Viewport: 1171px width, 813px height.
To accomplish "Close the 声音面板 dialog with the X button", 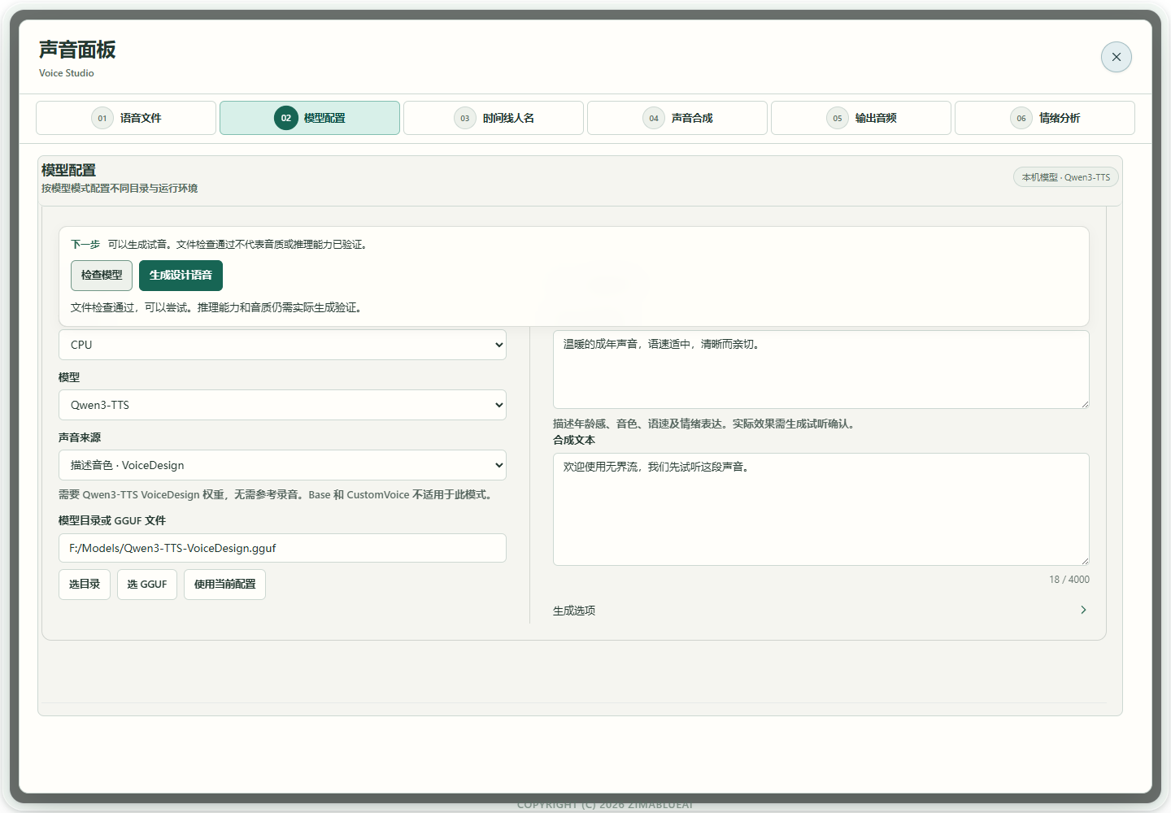I will click(x=1116, y=57).
